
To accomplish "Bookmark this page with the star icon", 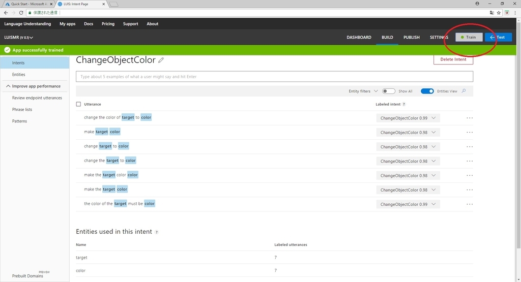I will (x=499, y=13).
